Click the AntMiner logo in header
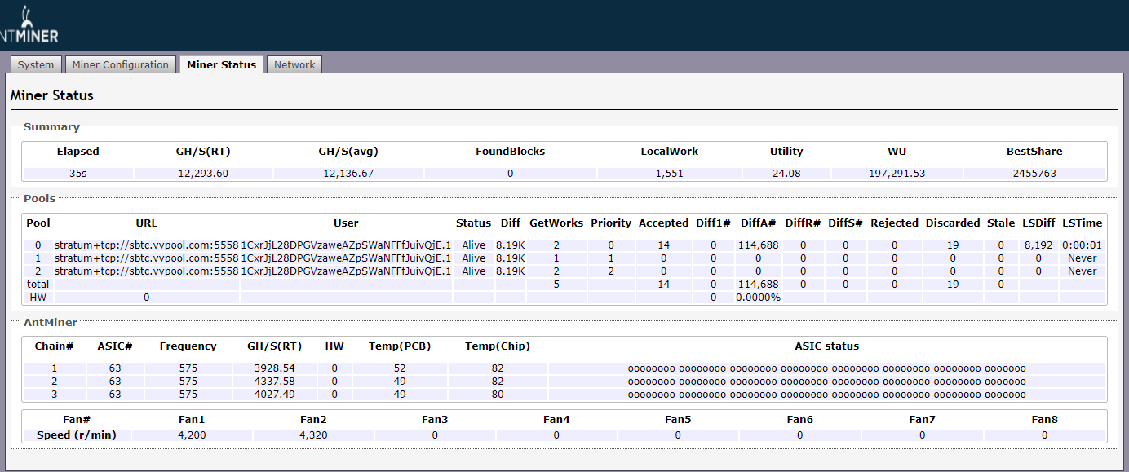Image resolution: width=1129 pixels, height=472 pixels. [x=29, y=27]
